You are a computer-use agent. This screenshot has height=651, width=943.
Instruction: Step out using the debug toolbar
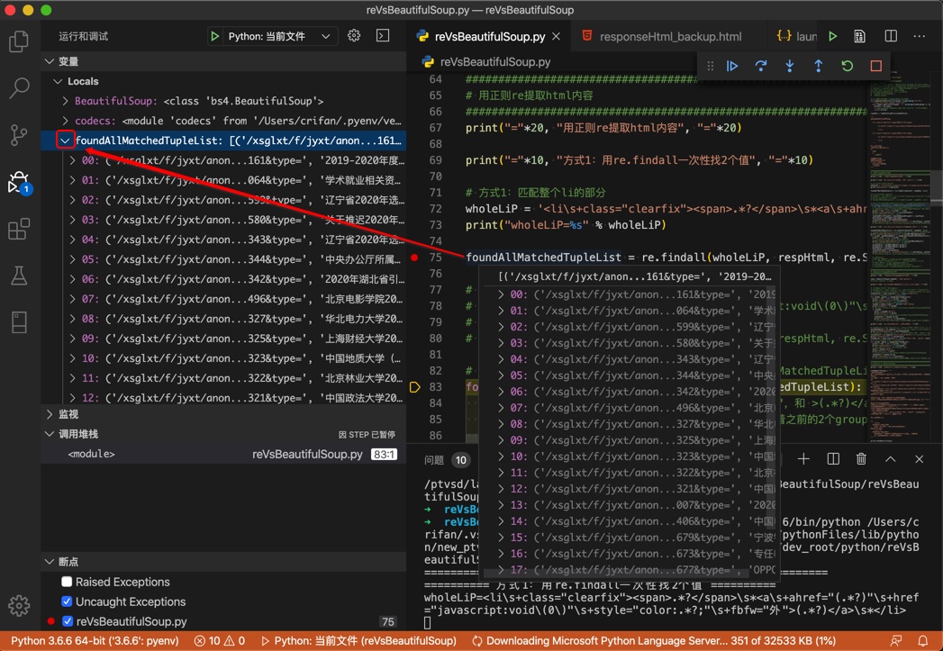coord(819,66)
